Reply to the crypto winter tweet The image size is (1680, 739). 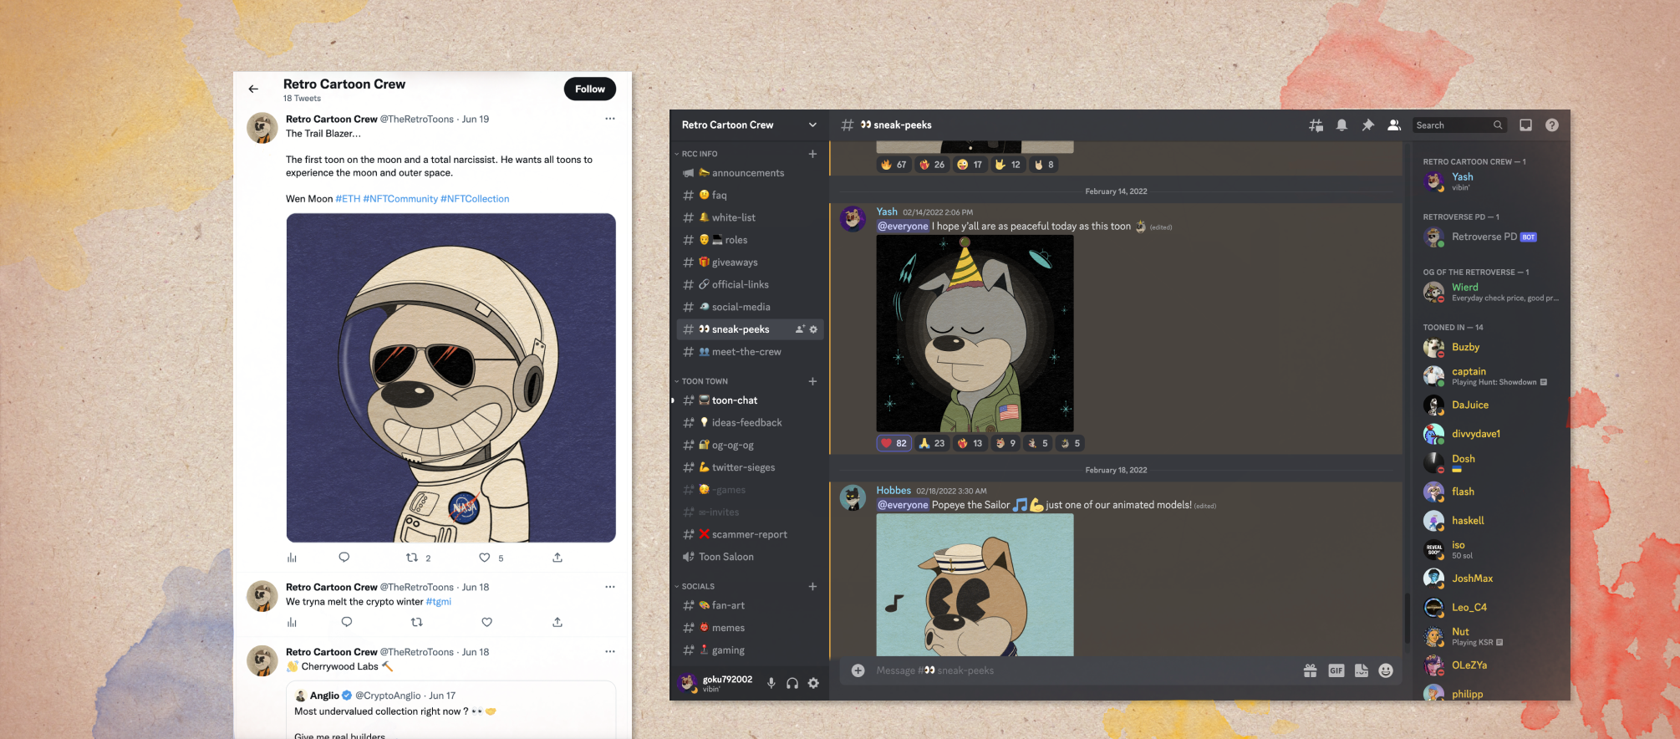click(x=346, y=622)
